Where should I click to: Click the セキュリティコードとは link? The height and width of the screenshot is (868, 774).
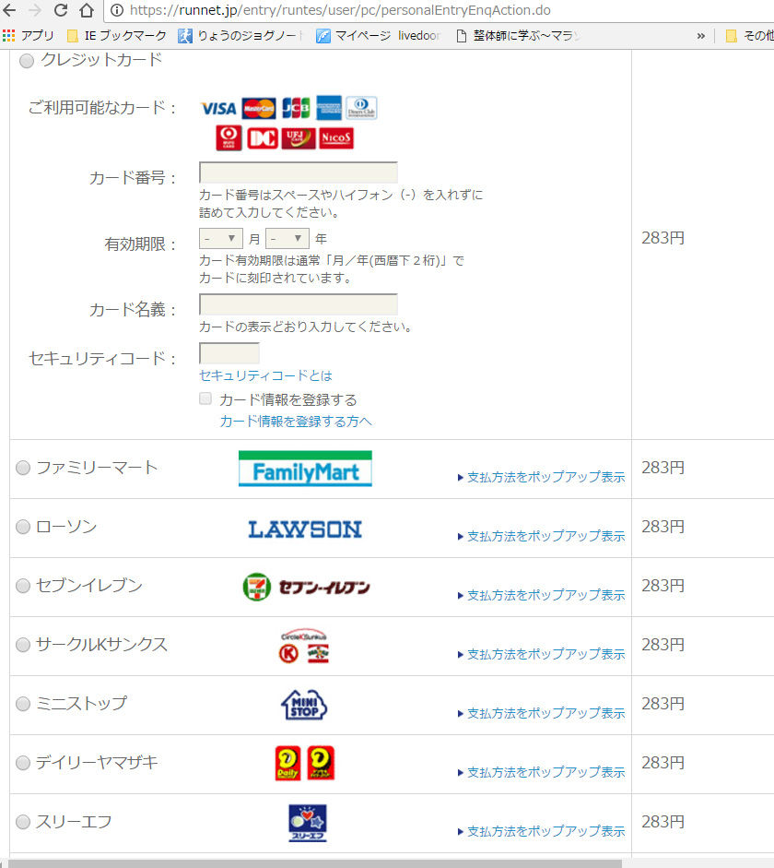click(265, 375)
